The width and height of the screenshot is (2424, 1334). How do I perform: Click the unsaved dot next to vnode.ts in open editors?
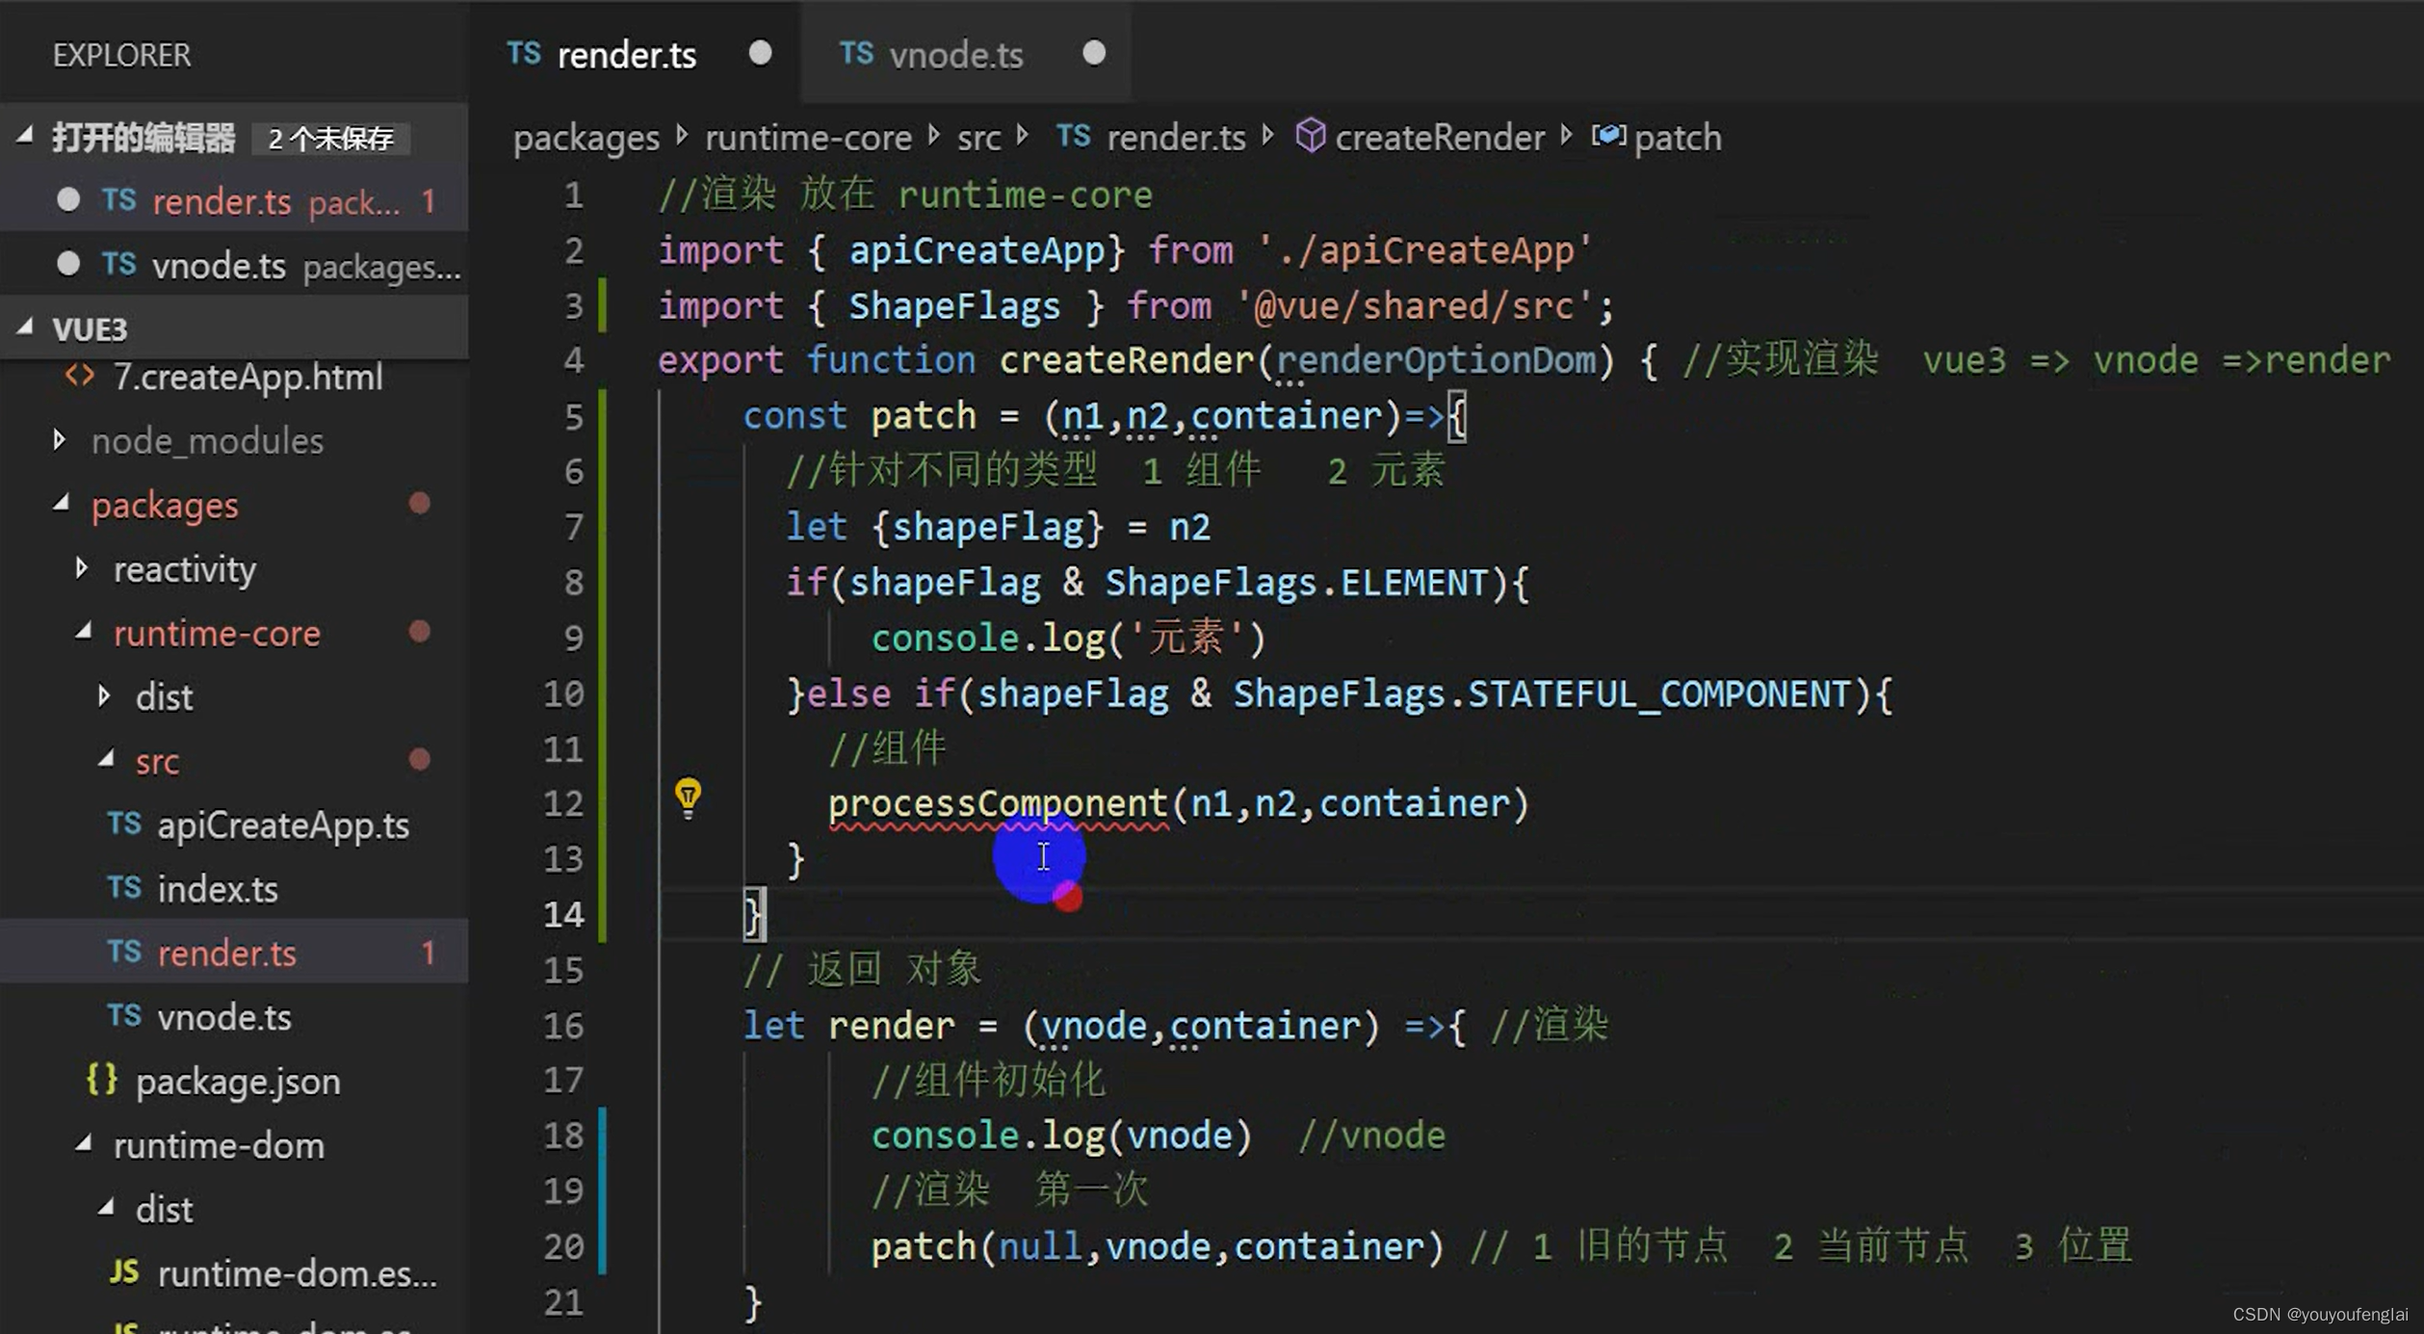[67, 264]
